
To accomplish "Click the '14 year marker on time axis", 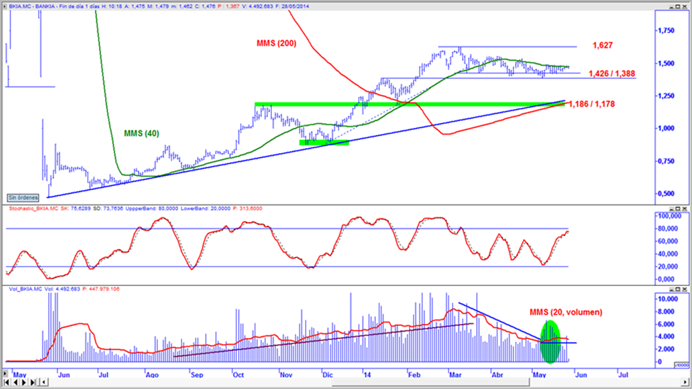I will point(367,375).
